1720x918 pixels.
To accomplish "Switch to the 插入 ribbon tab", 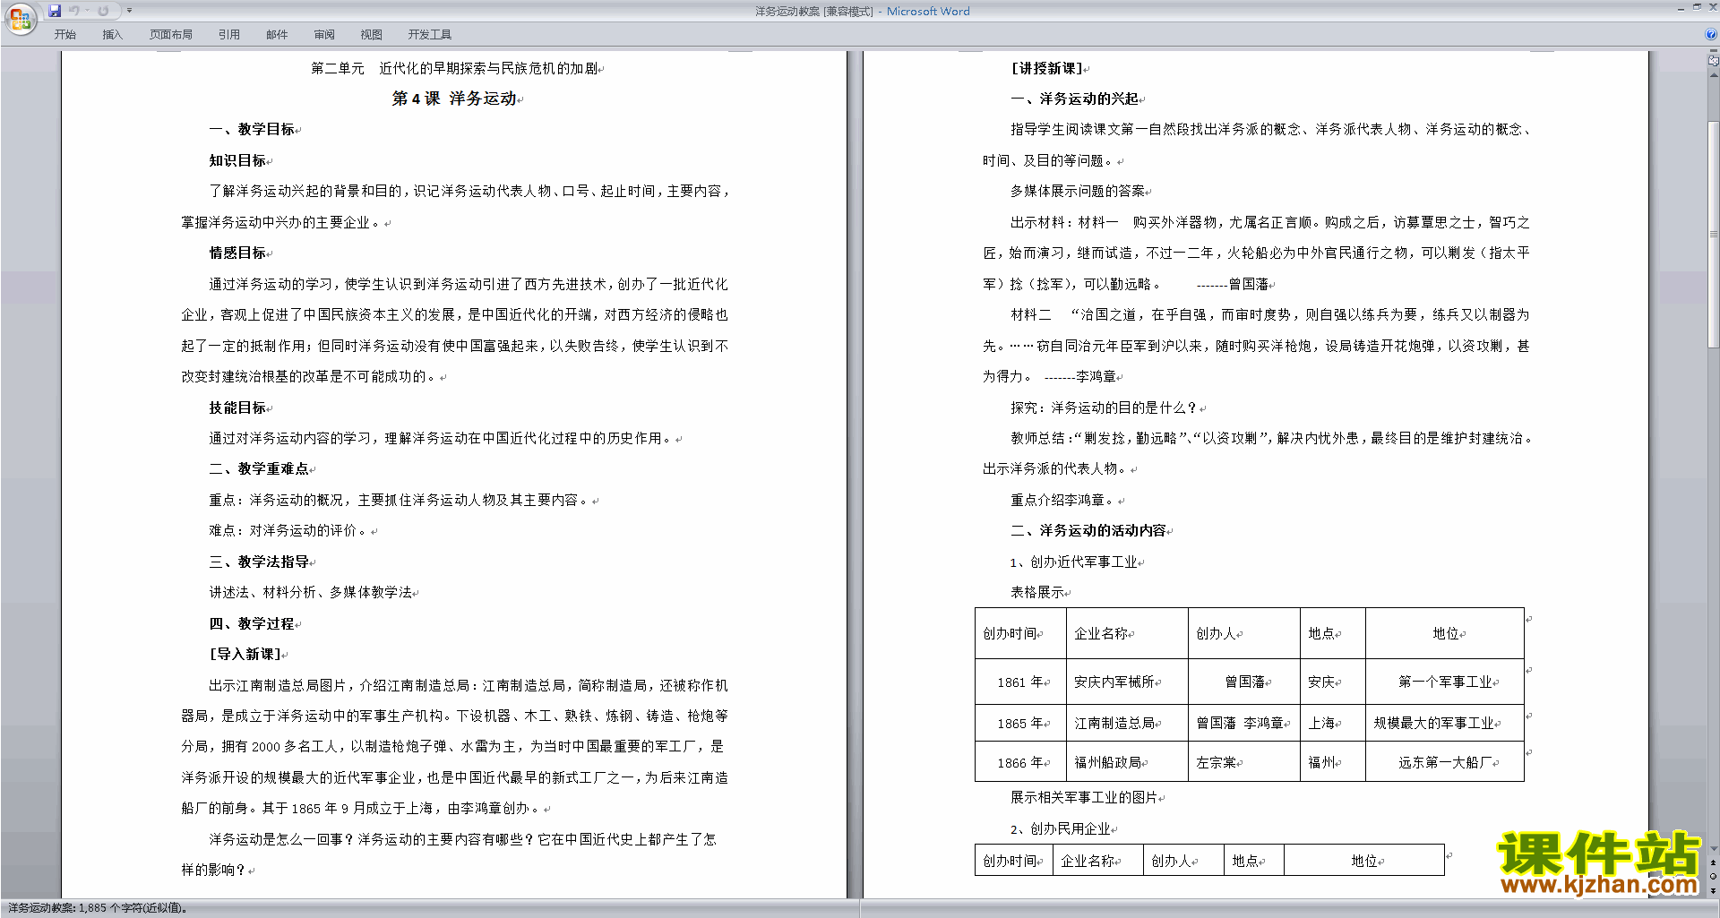I will pos(112,34).
